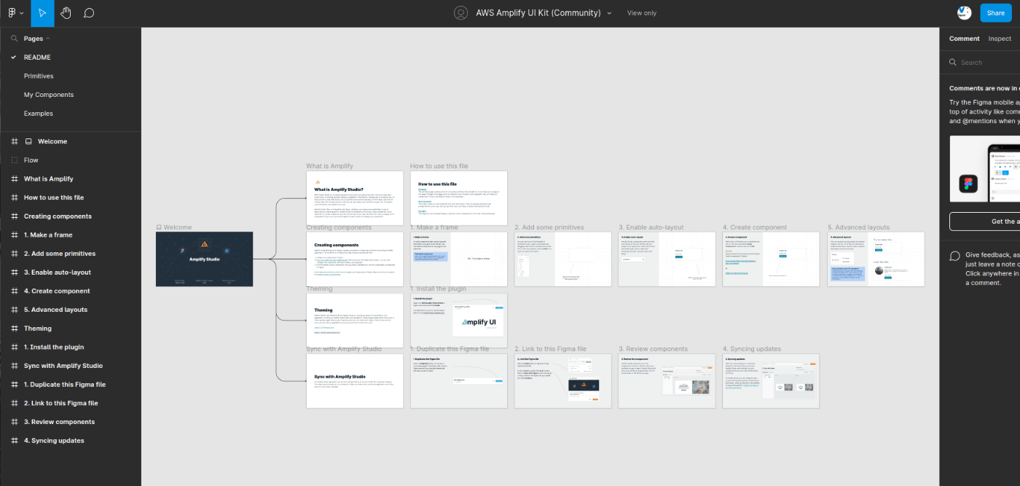
Task: Click the search icon in comments panel
Action: click(x=954, y=63)
